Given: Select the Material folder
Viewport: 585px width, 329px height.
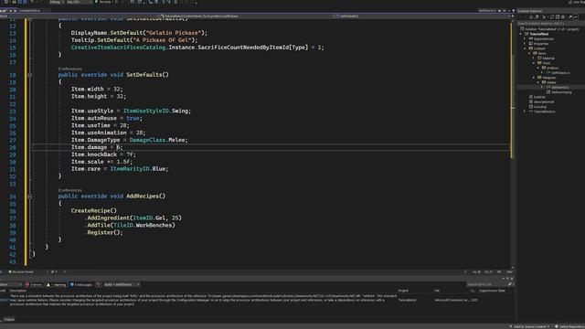Looking at the screenshot, I should (x=547, y=58).
